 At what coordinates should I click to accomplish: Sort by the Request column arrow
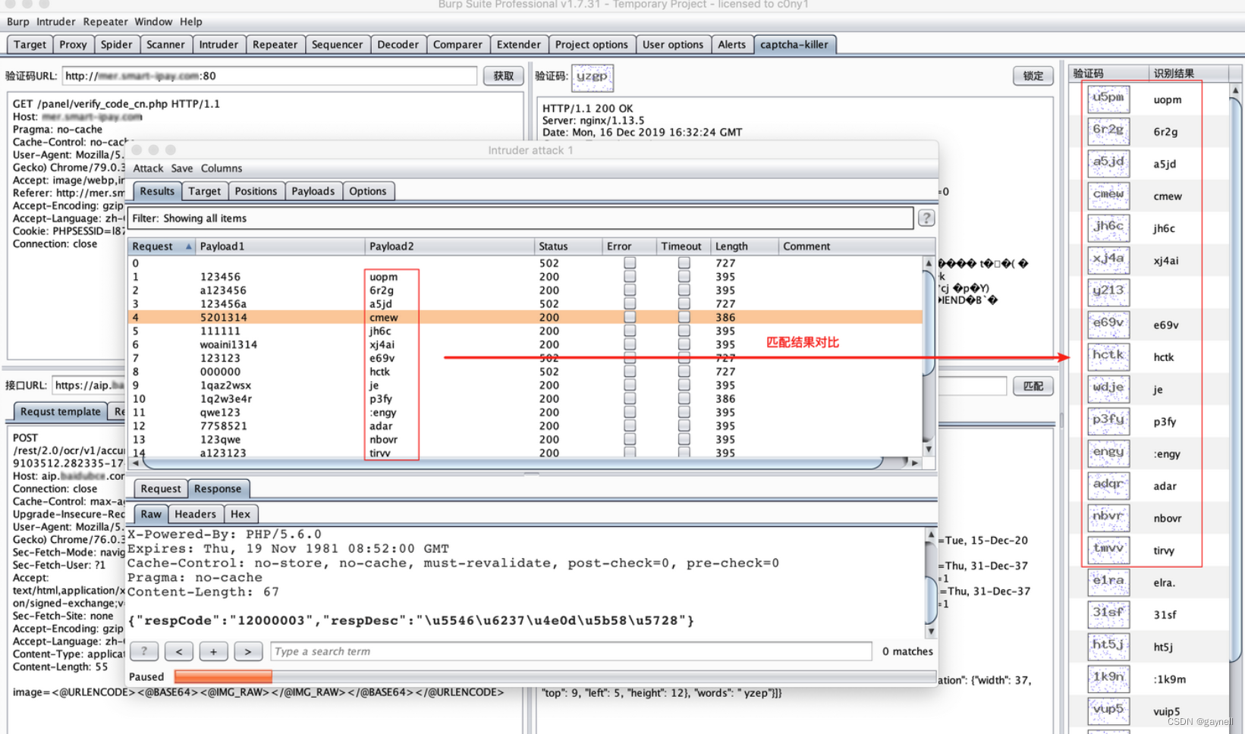click(188, 246)
